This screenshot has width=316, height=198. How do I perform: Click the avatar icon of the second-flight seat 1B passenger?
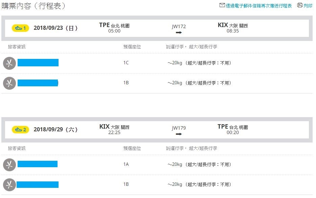click(9, 185)
